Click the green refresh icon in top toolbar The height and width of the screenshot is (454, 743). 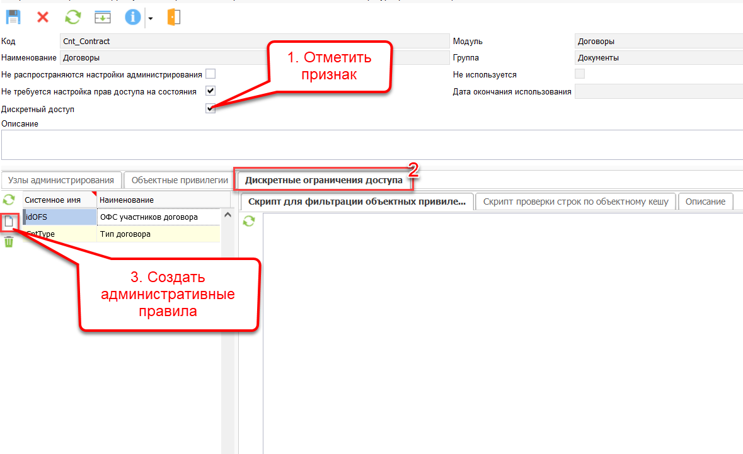click(x=73, y=17)
